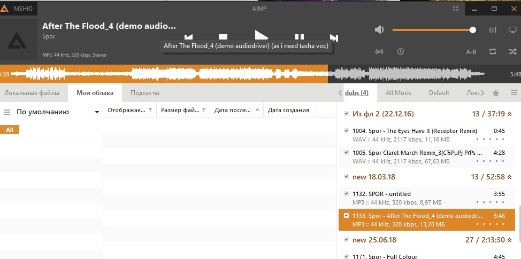This screenshot has height=259, width=521.
Task: Sort by the Дата после... column
Action: pos(236,110)
